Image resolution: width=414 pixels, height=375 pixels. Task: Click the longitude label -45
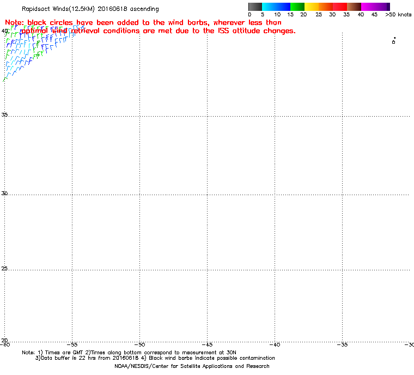point(207,344)
